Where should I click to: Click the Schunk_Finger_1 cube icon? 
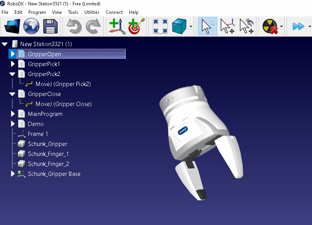click(x=21, y=154)
